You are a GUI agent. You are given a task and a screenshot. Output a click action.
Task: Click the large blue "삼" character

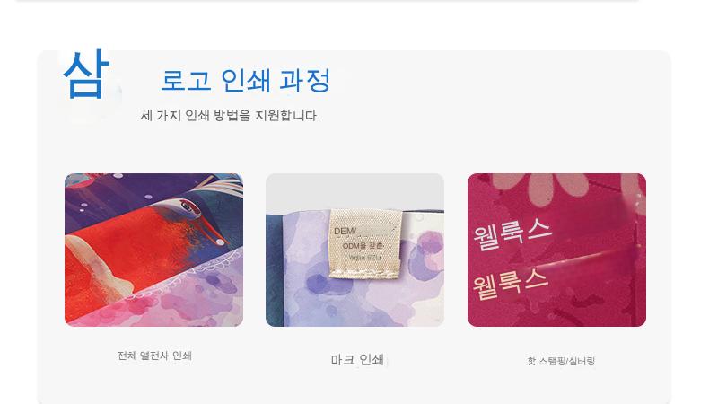(x=86, y=75)
